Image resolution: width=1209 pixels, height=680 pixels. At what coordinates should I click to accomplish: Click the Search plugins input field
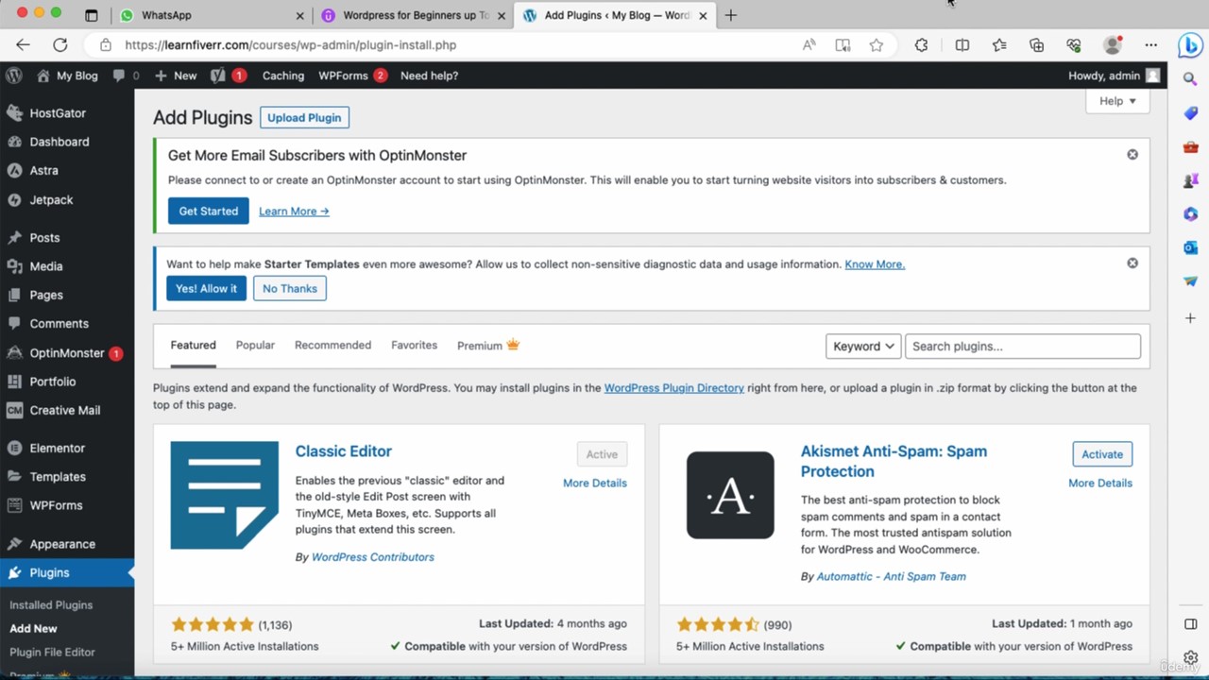tap(1023, 347)
